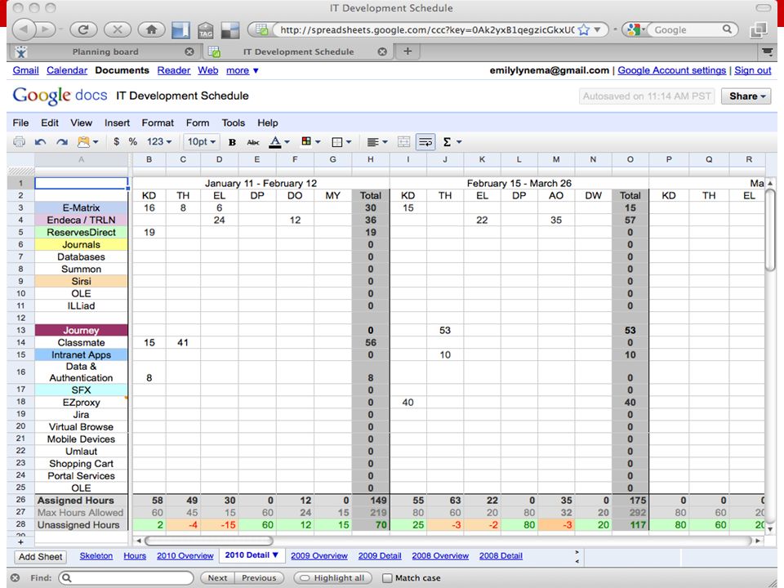Go back using the browser Back arrow
The image size is (784, 588).
coord(24,29)
